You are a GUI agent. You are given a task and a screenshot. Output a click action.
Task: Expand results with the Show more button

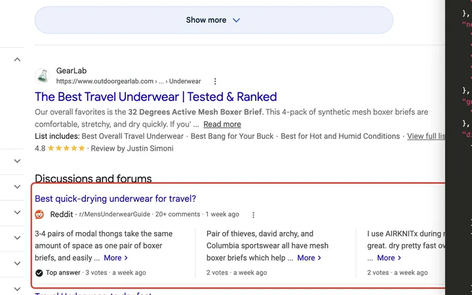point(214,20)
